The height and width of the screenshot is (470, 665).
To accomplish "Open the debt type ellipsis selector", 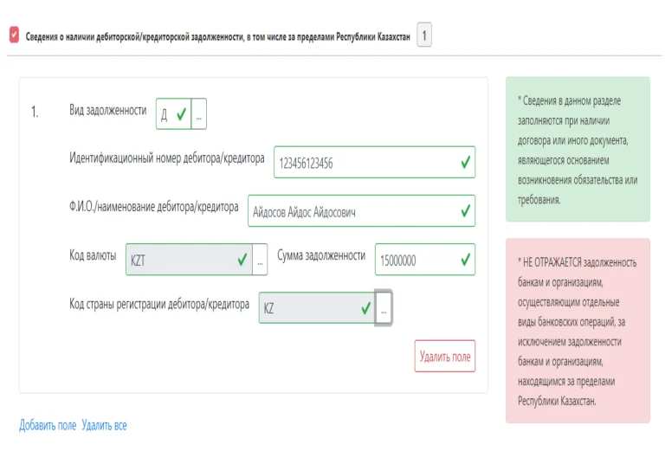I will click(199, 114).
